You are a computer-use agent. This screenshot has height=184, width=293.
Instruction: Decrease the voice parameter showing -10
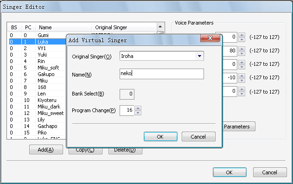pyautogui.click(x=242, y=81)
